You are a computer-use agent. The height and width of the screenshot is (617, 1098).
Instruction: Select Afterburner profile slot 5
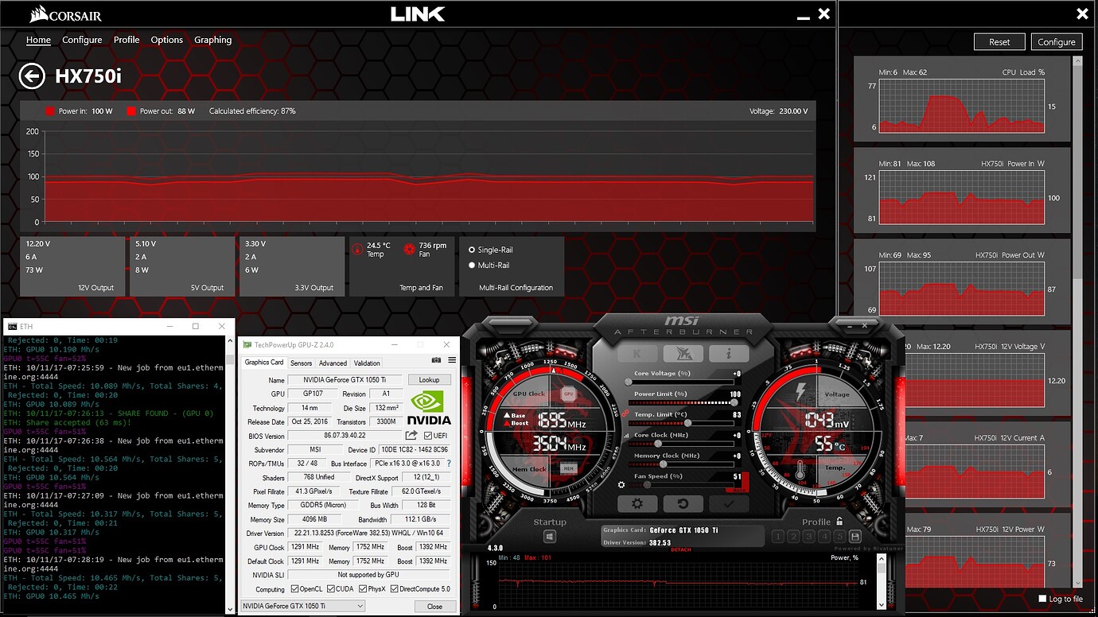tap(839, 537)
